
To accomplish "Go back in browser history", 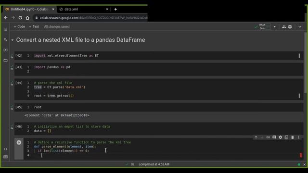I will (x=6, y=18).
